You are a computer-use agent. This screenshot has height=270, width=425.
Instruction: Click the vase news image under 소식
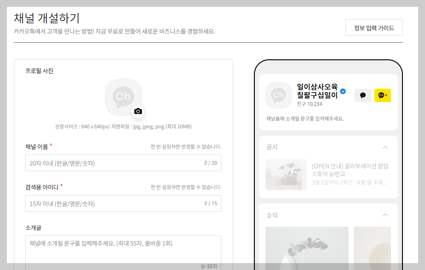[x=307, y=248]
